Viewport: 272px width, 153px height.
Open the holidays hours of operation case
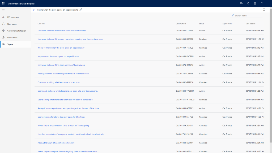click(x=56, y=143)
